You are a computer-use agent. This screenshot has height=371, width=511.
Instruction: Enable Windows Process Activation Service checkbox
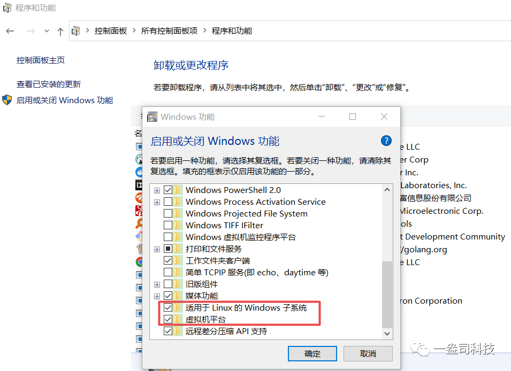coord(168,202)
